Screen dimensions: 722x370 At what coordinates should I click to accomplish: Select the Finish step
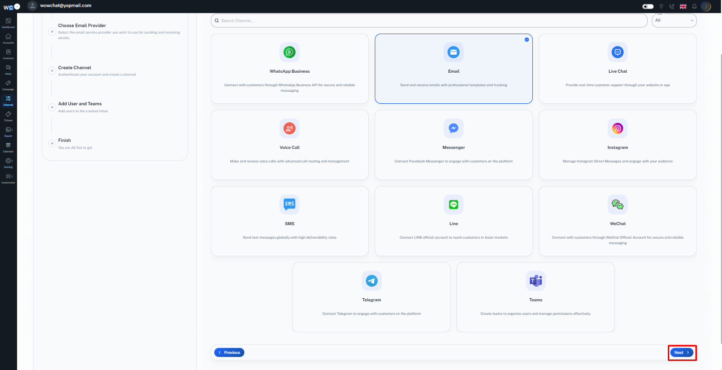pos(64,140)
